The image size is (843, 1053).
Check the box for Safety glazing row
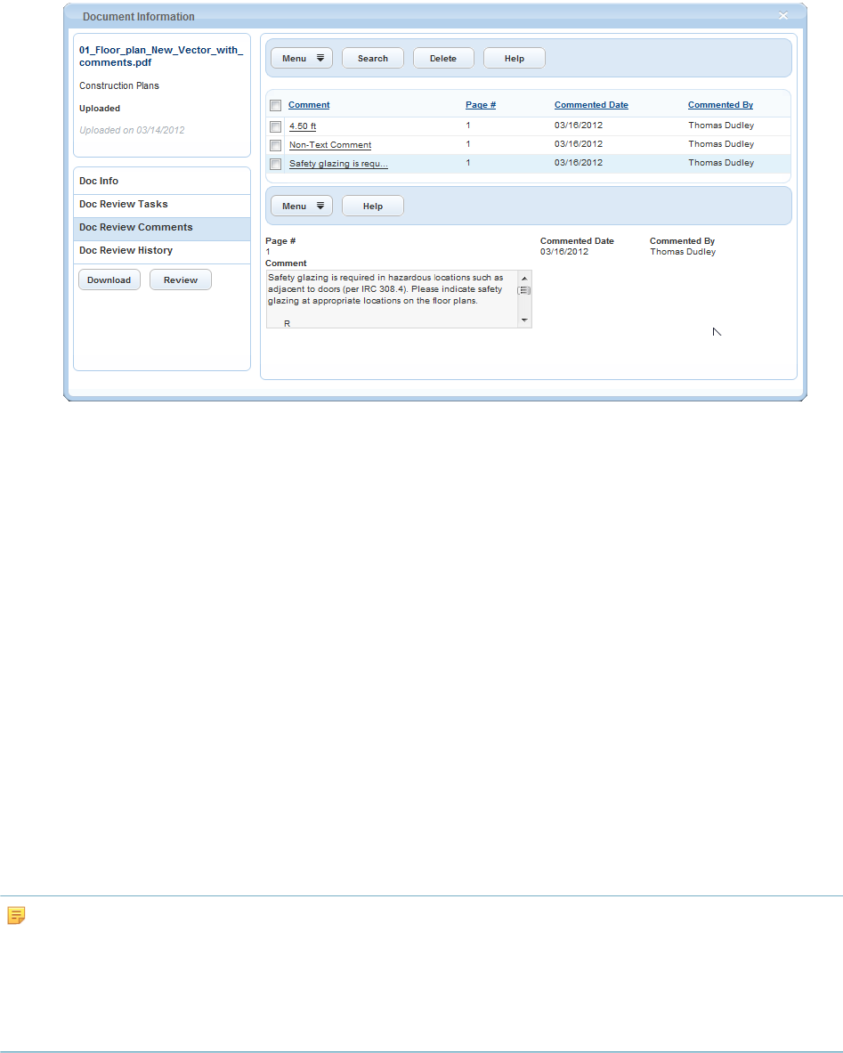pos(275,164)
